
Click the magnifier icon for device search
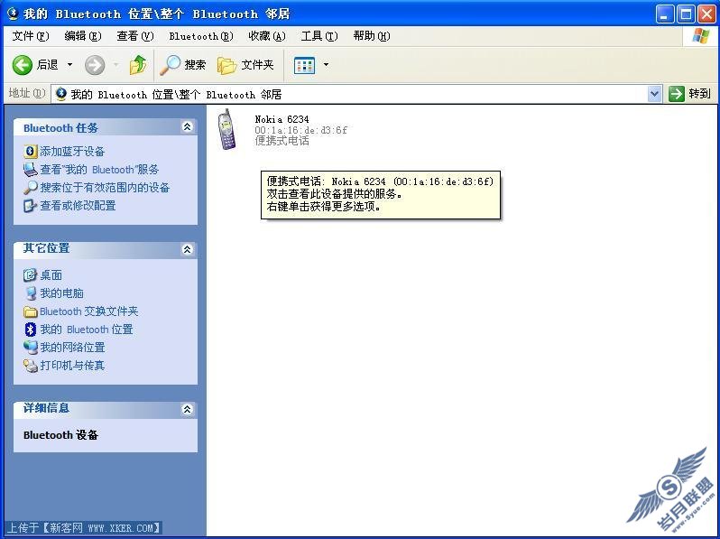31,188
